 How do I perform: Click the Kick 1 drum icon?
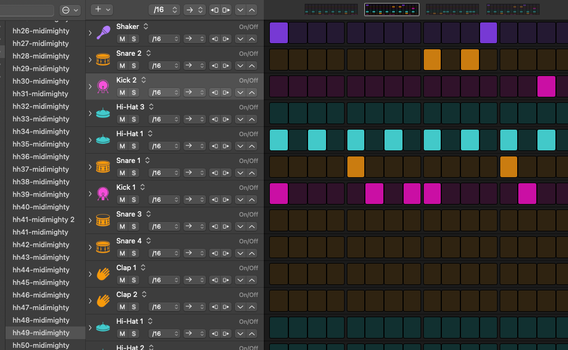(x=103, y=194)
